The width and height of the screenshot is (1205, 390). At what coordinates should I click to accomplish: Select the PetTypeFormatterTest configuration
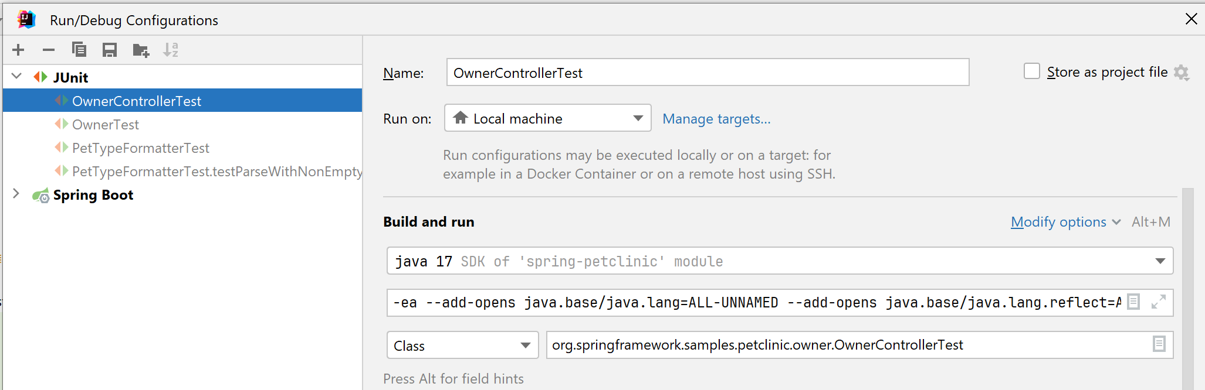140,148
